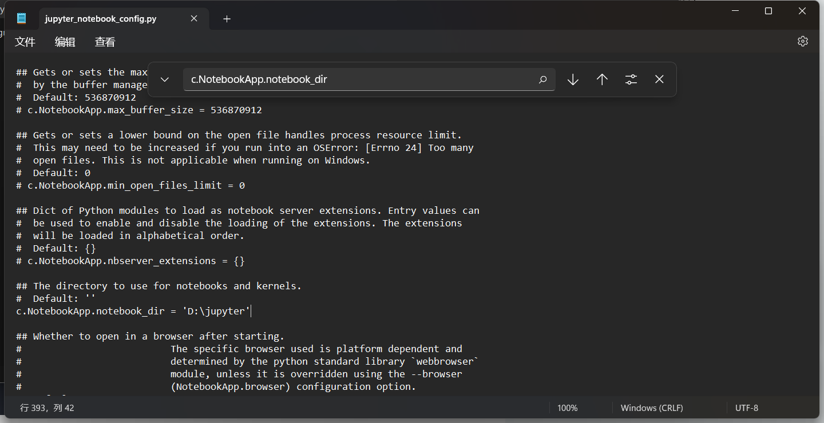Click the 行 393, 列 42 position indicator
This screenshot has width=824, height=423.
click(x=47, y=408)
